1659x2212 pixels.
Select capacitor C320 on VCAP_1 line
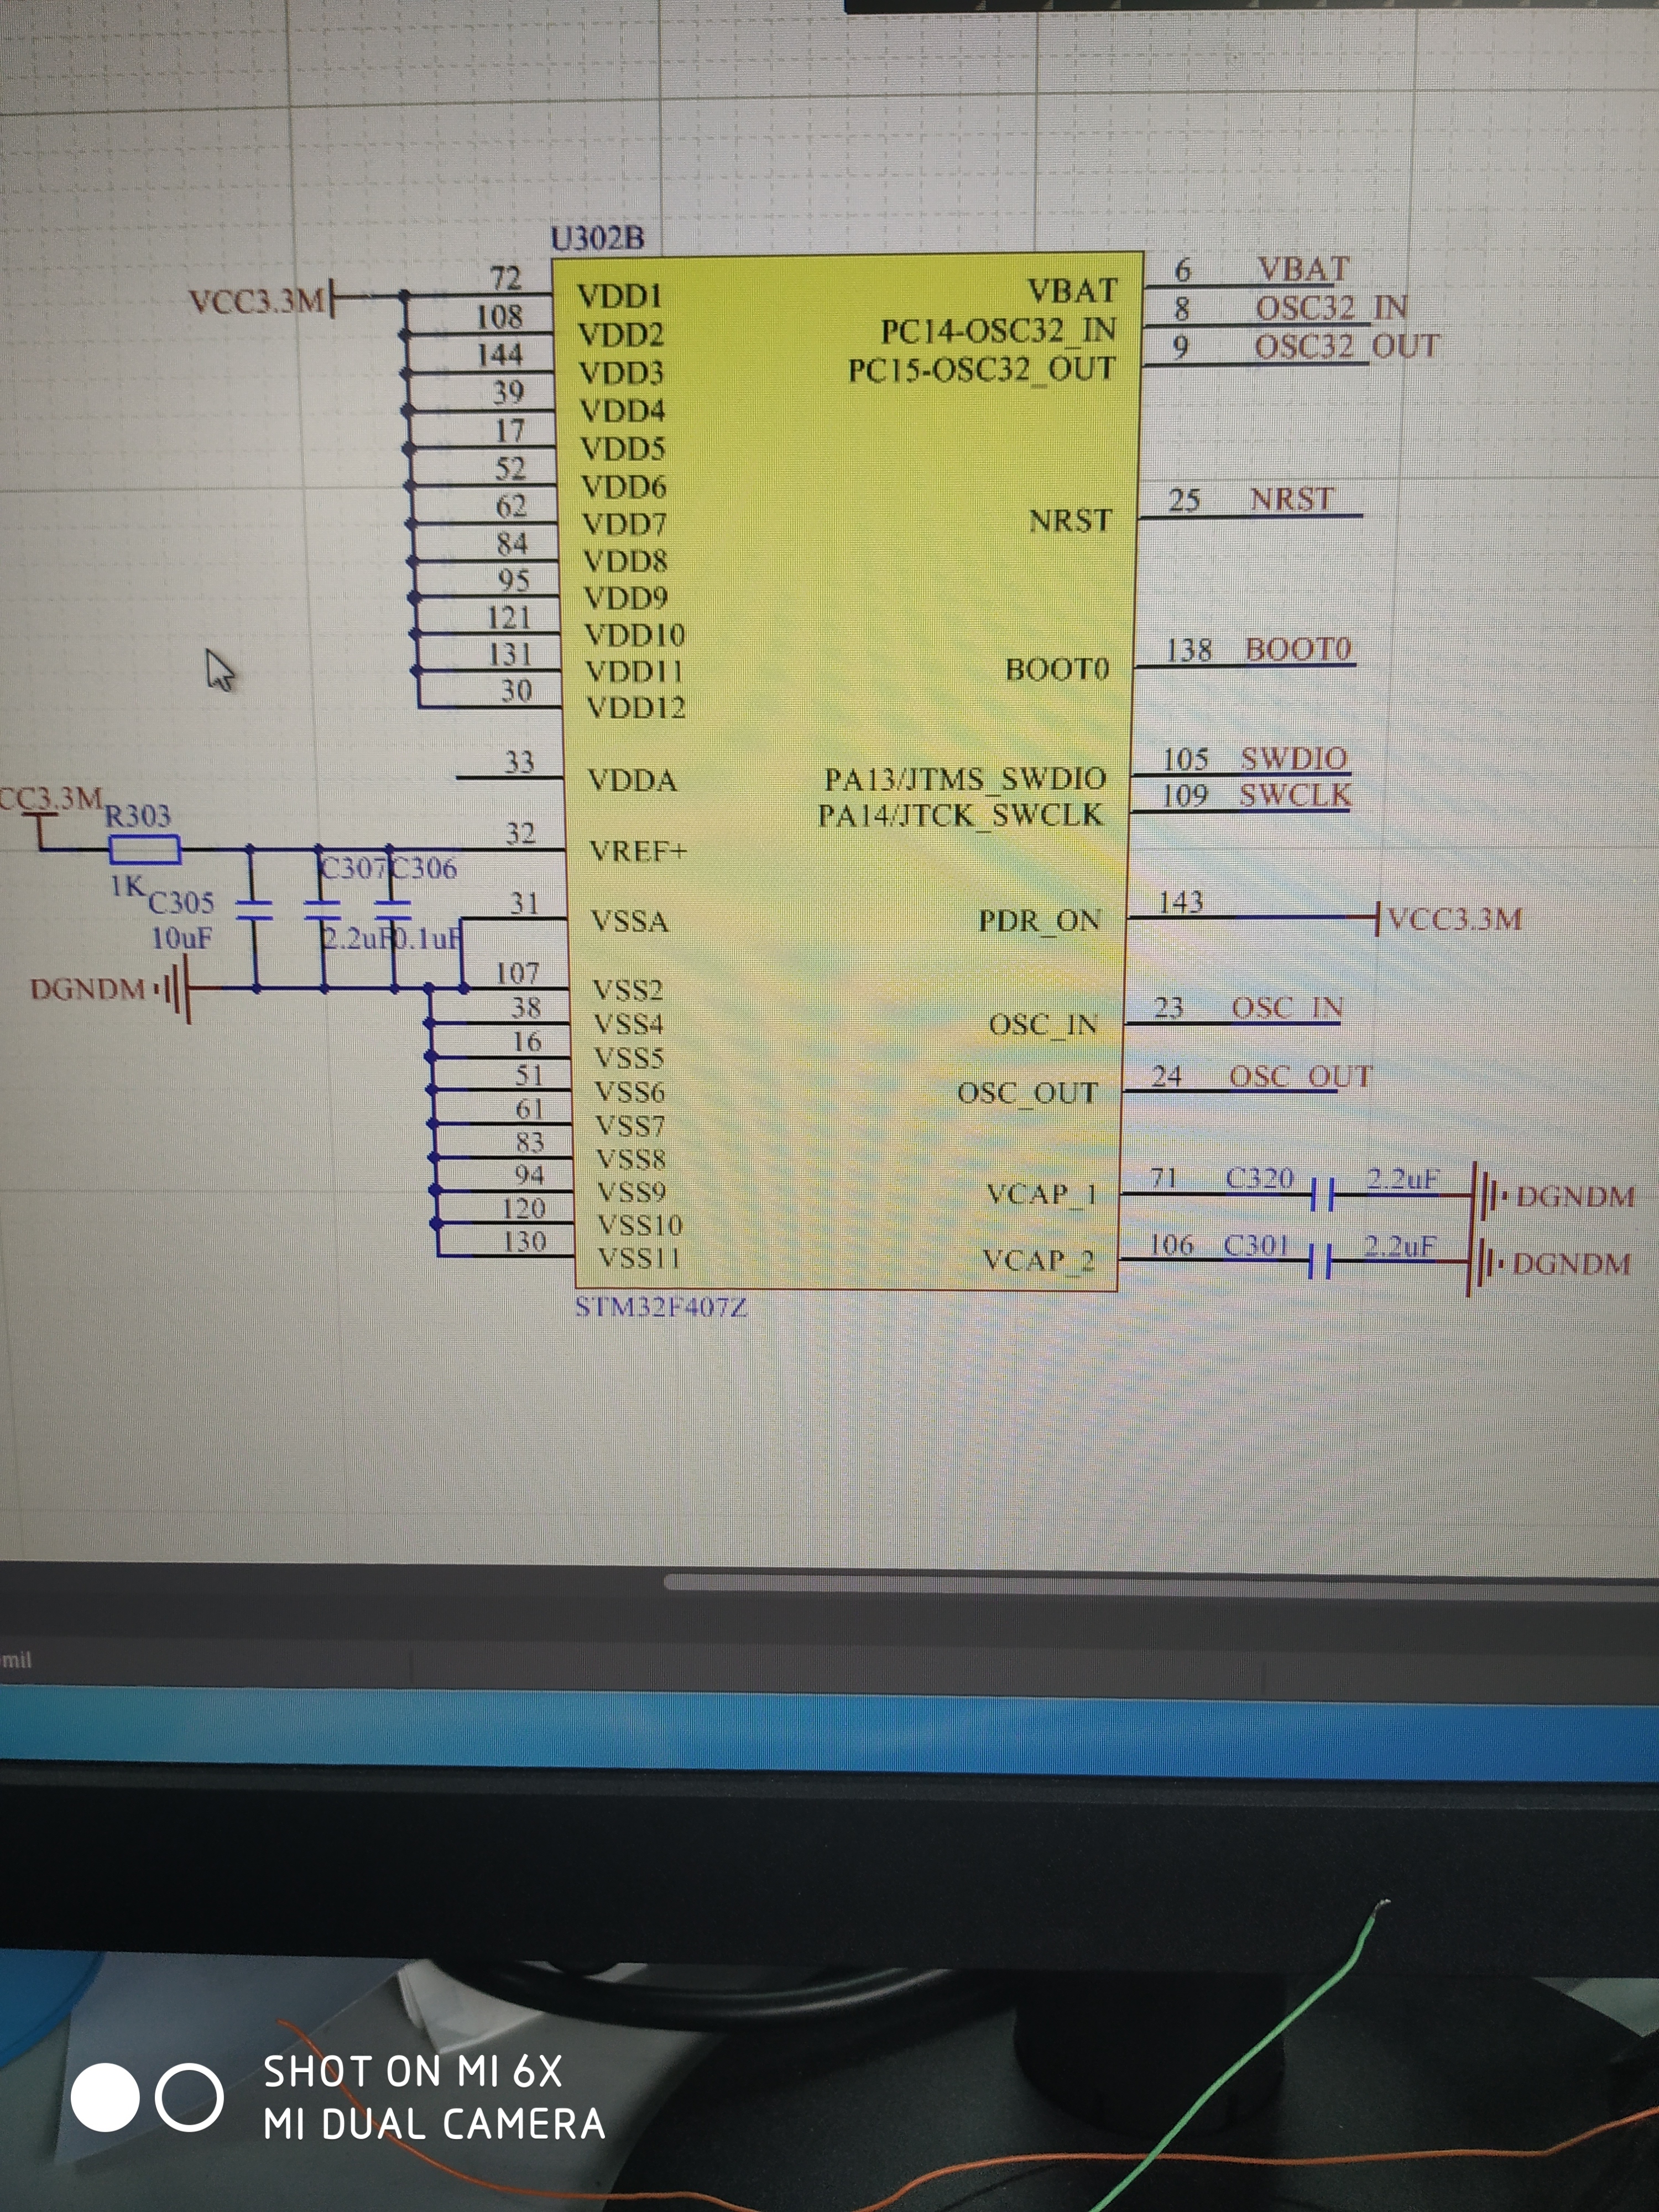[x=1322, y=1195]
